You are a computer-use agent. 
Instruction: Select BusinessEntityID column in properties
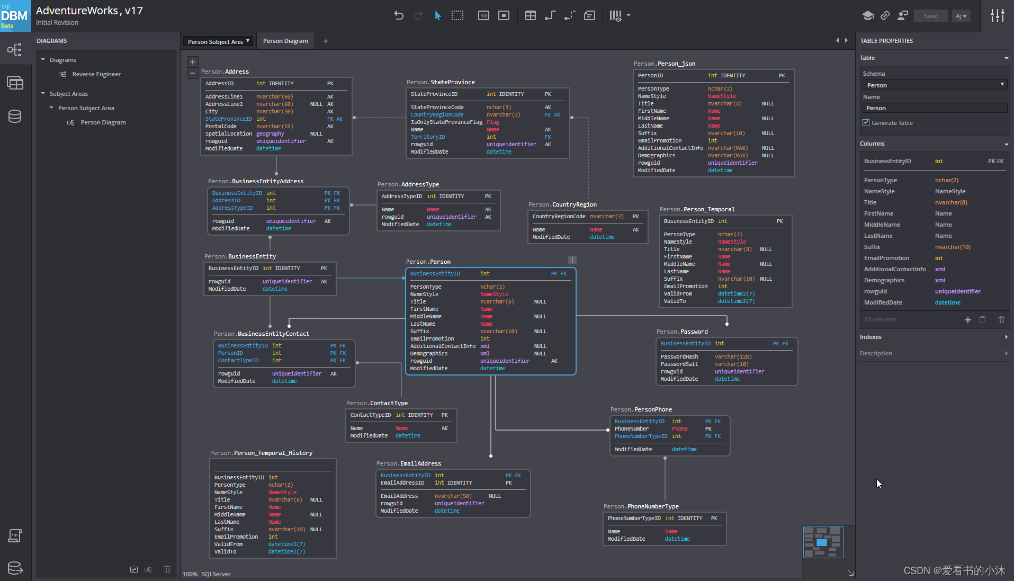[x=934, y=161]
